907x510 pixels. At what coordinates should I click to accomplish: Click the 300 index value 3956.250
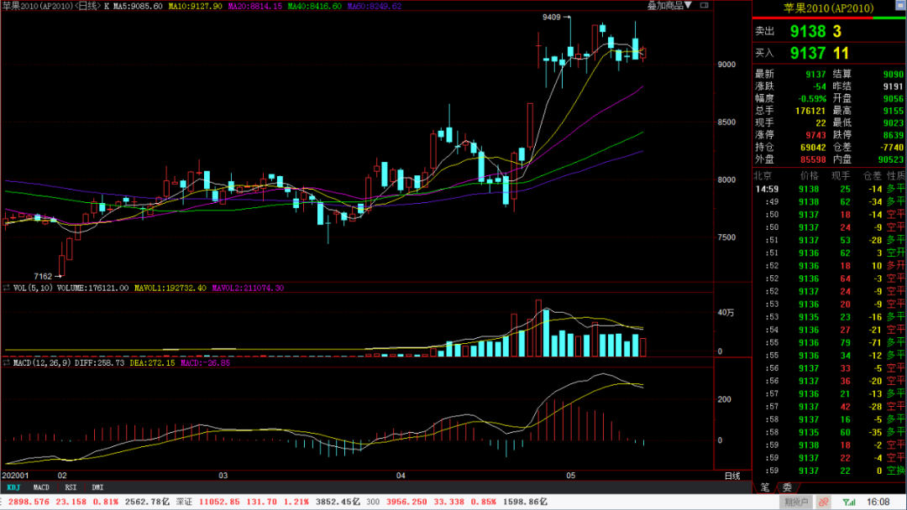tap(406, 502)
